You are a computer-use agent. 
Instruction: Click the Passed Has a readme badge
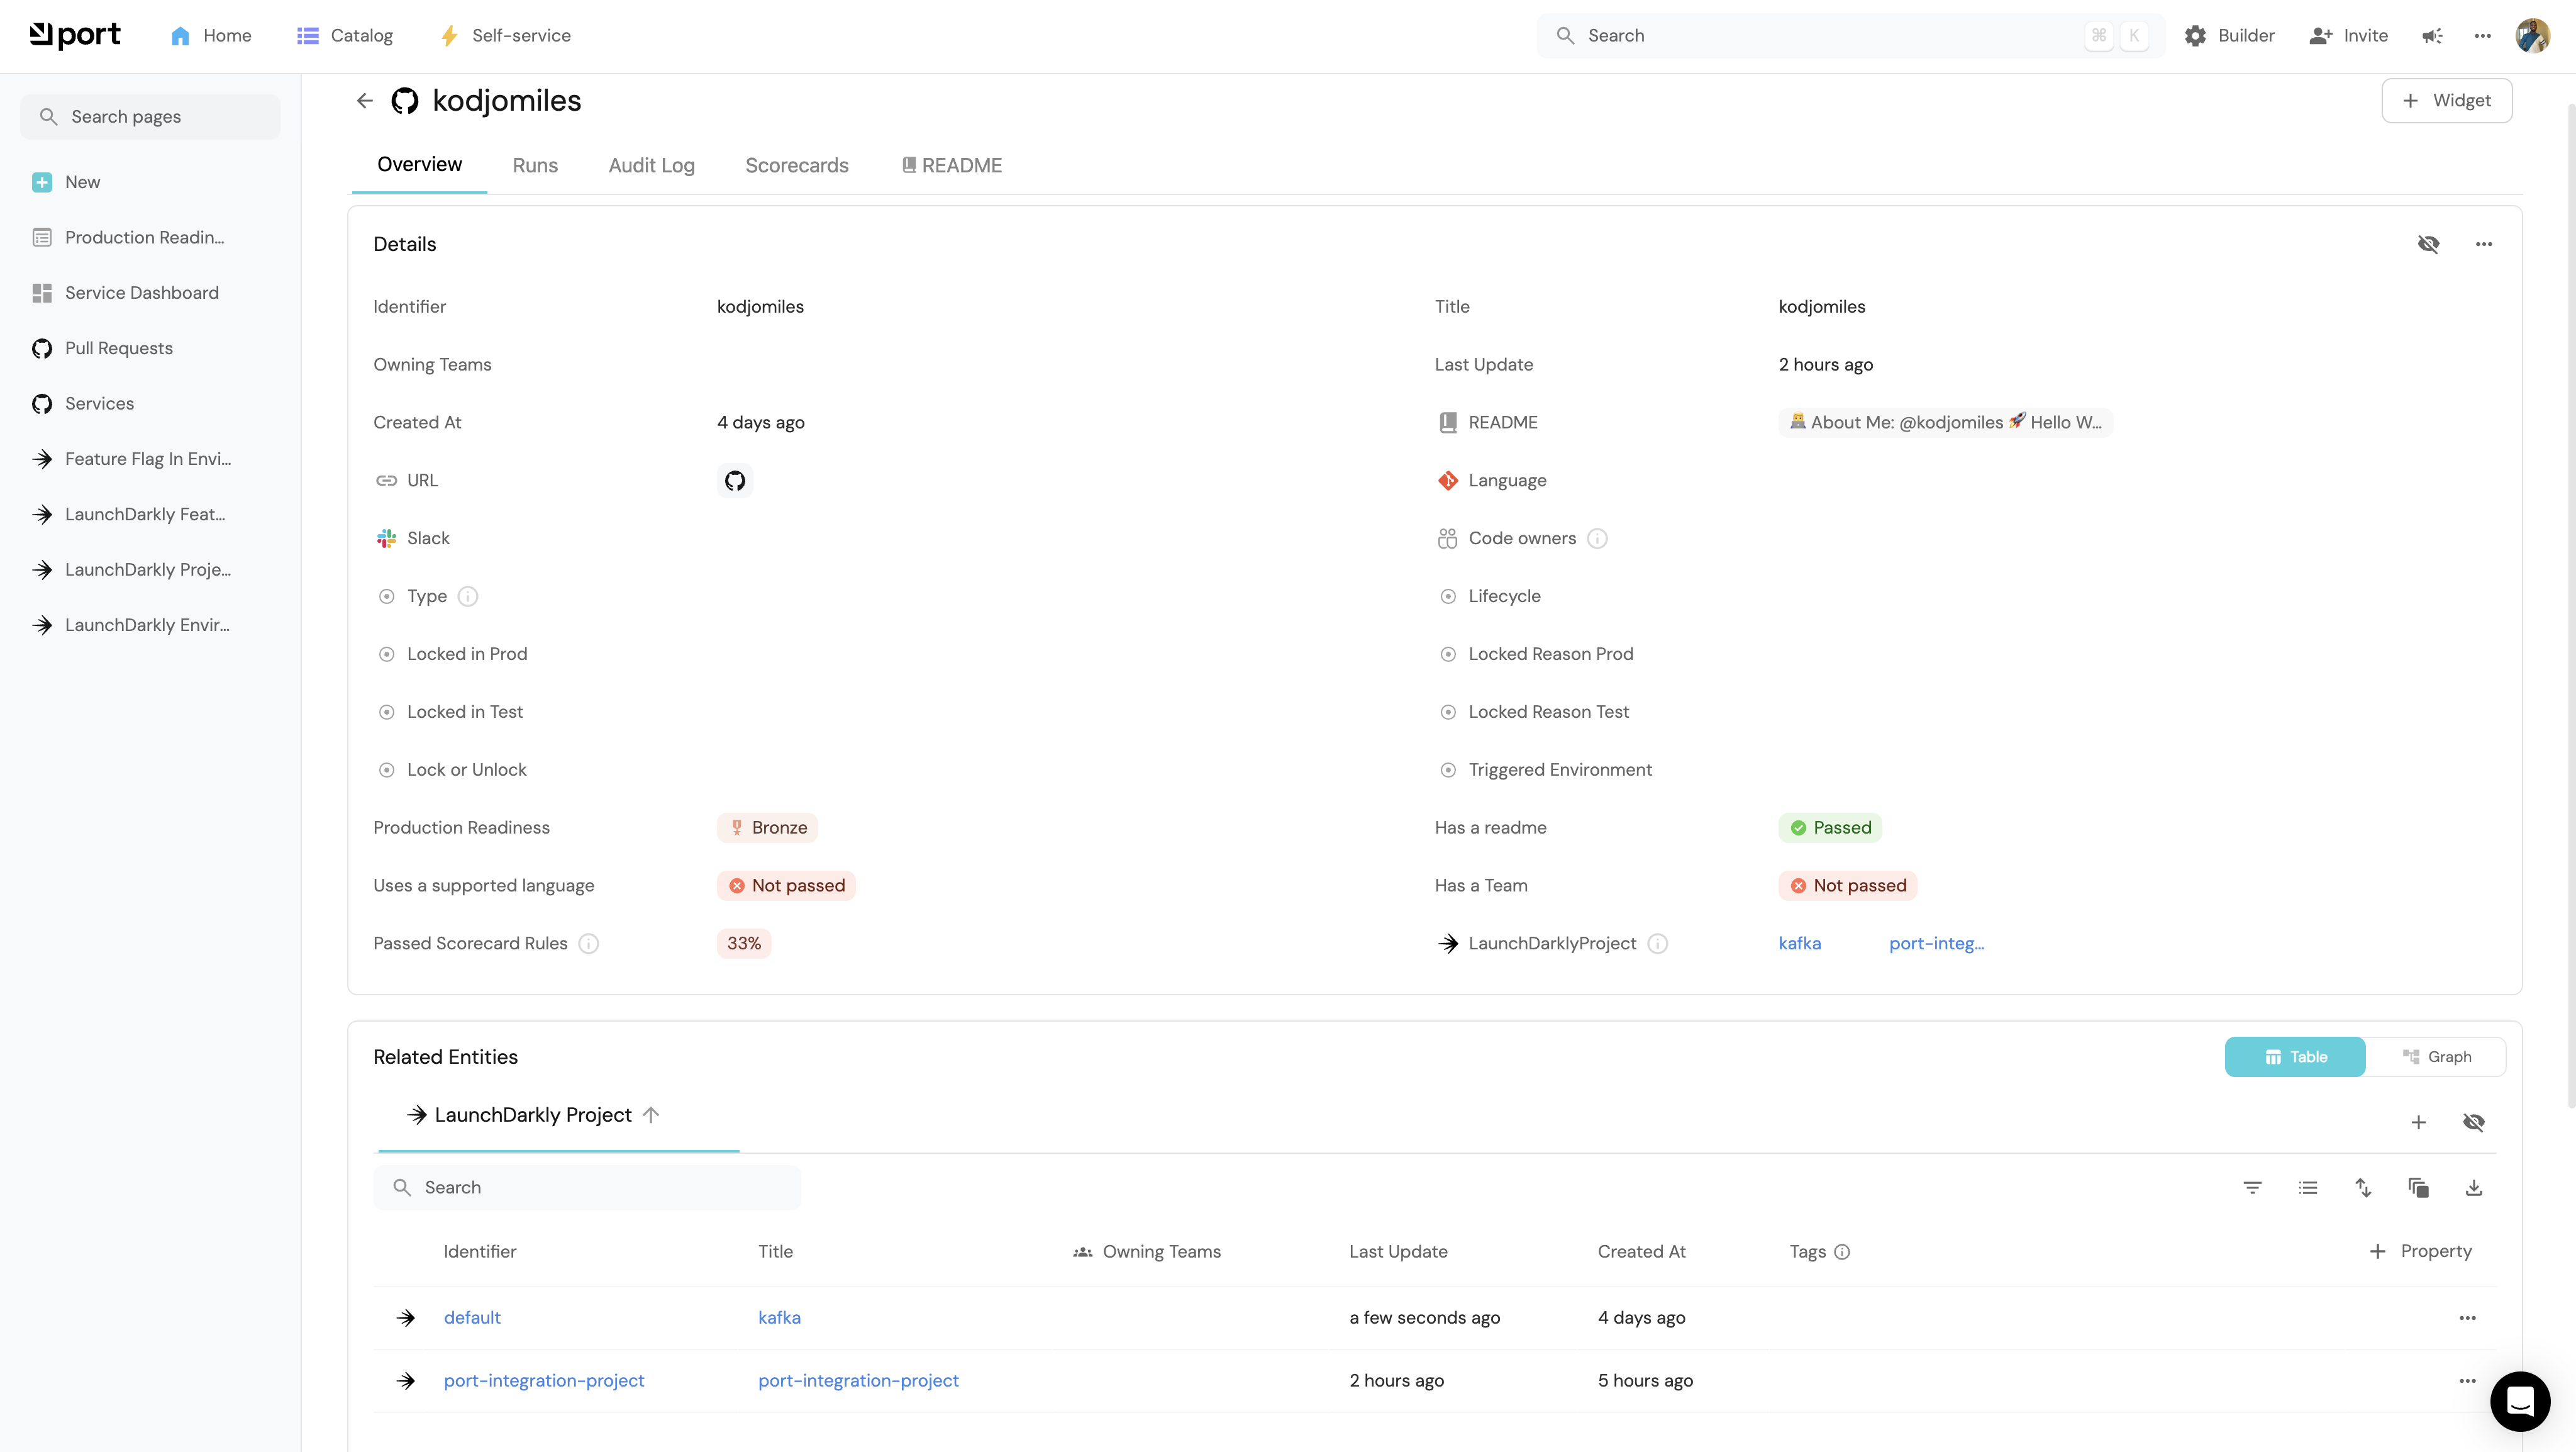[x=1830, y=828]
